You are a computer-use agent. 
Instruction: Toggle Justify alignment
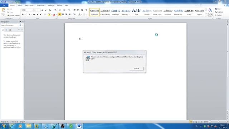coord(69,14)
